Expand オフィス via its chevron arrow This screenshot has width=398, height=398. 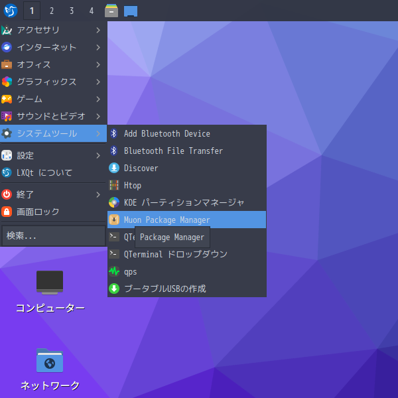98,65
